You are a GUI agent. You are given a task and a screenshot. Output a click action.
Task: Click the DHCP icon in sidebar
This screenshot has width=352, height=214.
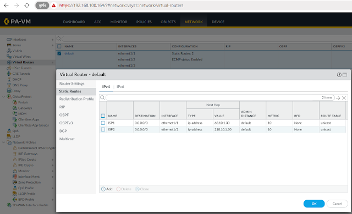tap(9, 79)
